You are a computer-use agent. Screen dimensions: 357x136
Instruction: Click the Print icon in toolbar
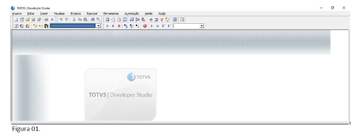(46, 20)
